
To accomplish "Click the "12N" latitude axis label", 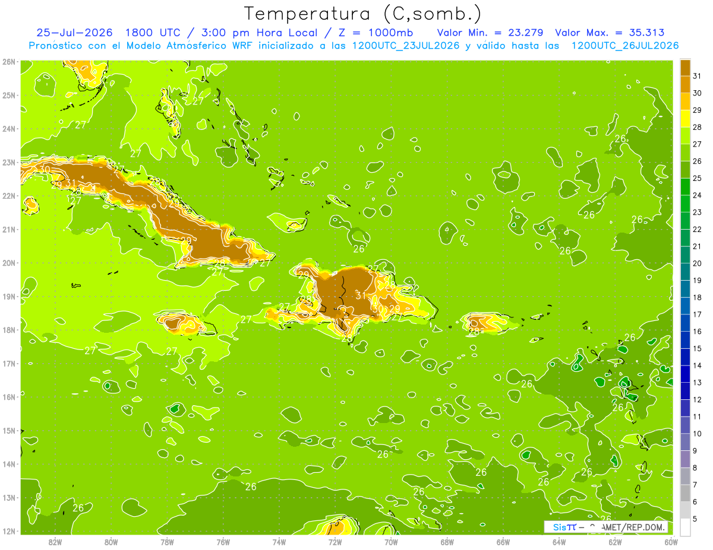I will [8, 531].
